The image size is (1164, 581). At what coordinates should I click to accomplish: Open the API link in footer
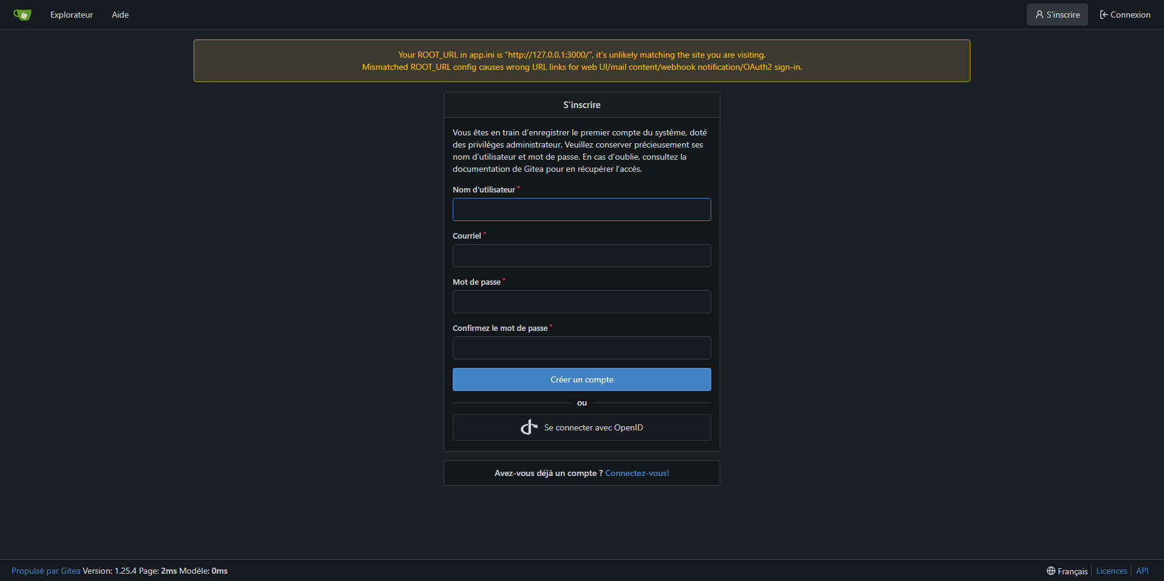tap(1142, 571)
